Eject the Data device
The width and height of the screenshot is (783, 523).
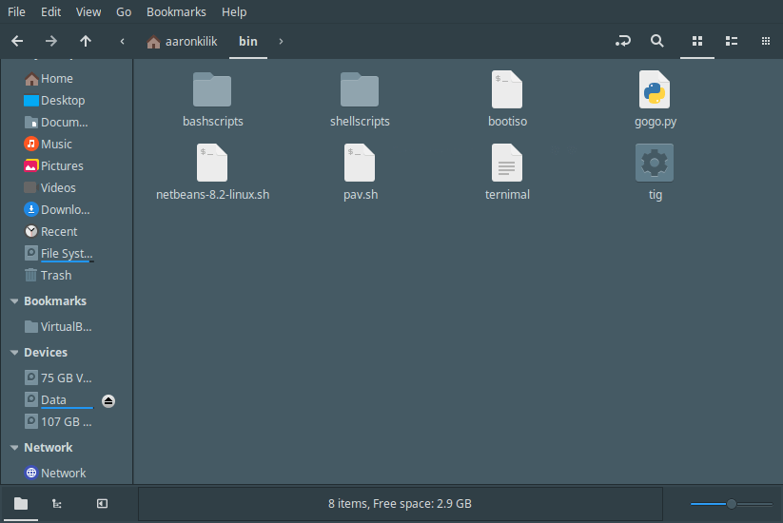[108, 400]
